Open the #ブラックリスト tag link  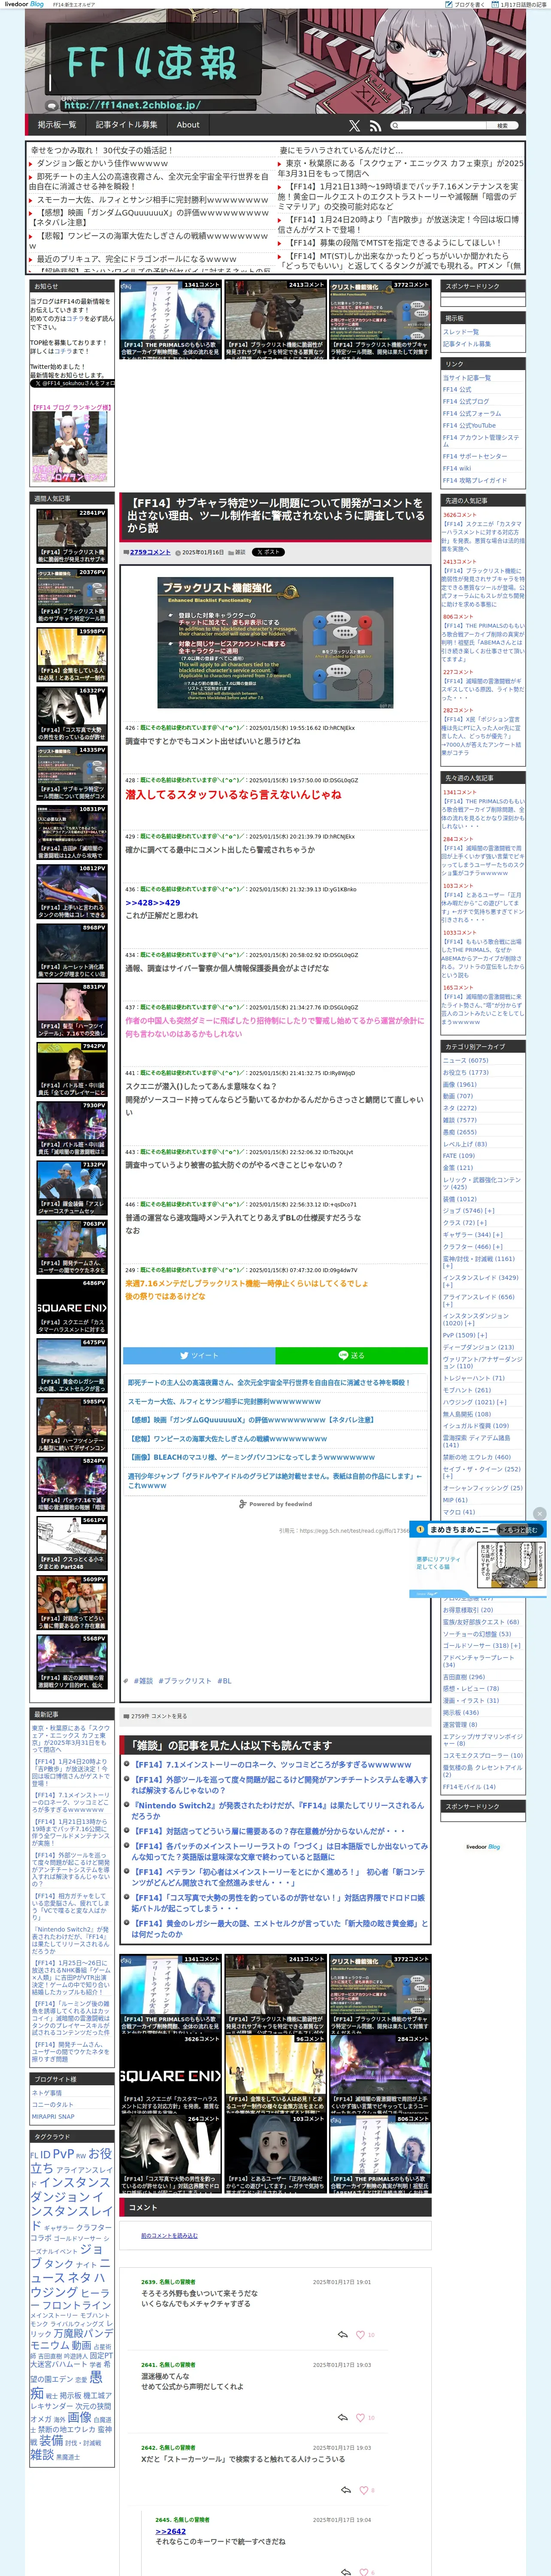coord(185,1681)
